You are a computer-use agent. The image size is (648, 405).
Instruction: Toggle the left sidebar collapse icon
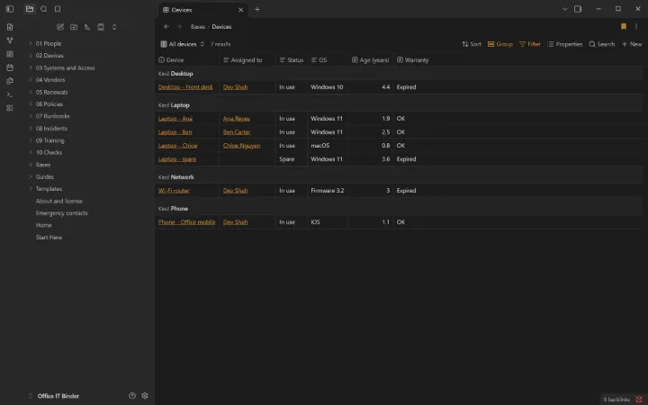tap(10, 9)
